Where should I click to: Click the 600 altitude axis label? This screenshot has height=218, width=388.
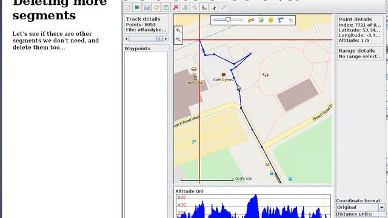click(181, 197)
